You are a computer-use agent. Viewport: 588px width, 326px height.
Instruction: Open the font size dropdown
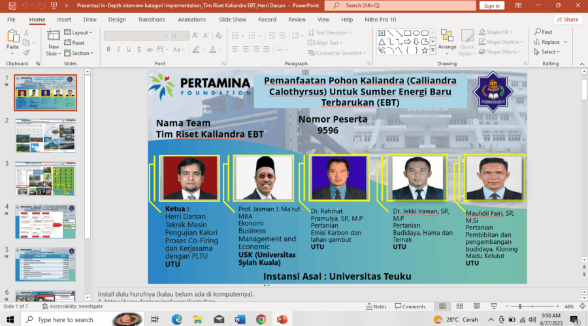click(187, 36)
